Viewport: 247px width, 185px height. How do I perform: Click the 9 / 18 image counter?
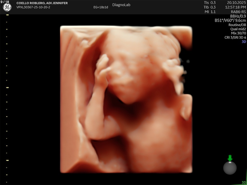[x=5, y=2]
